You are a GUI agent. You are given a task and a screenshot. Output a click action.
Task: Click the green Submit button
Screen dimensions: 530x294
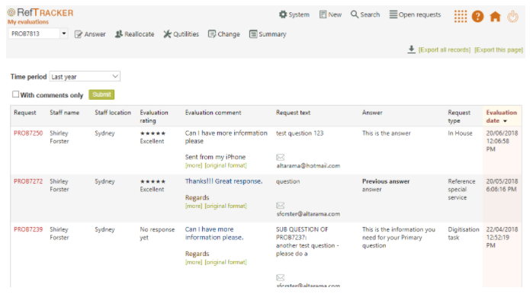click(x=101, y=94)
